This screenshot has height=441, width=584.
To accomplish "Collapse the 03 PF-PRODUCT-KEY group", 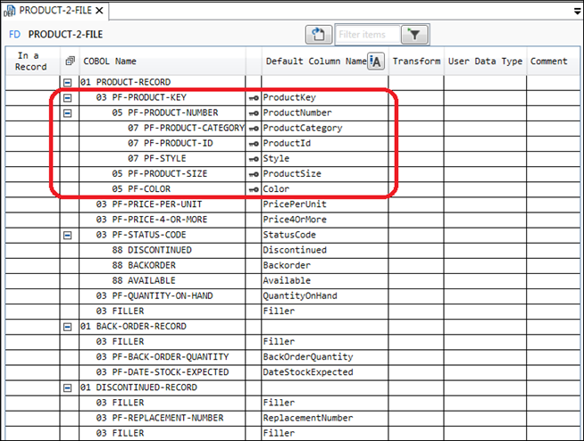I will pos(69,97).
